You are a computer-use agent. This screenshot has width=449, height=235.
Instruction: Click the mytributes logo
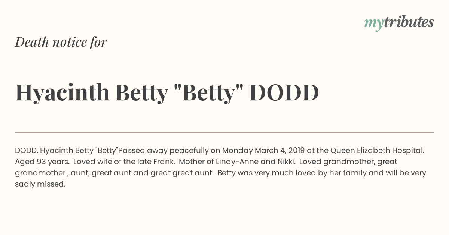point(399,23)
